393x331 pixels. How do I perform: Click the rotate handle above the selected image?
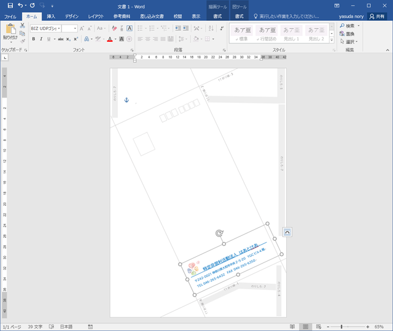point(220,233)
